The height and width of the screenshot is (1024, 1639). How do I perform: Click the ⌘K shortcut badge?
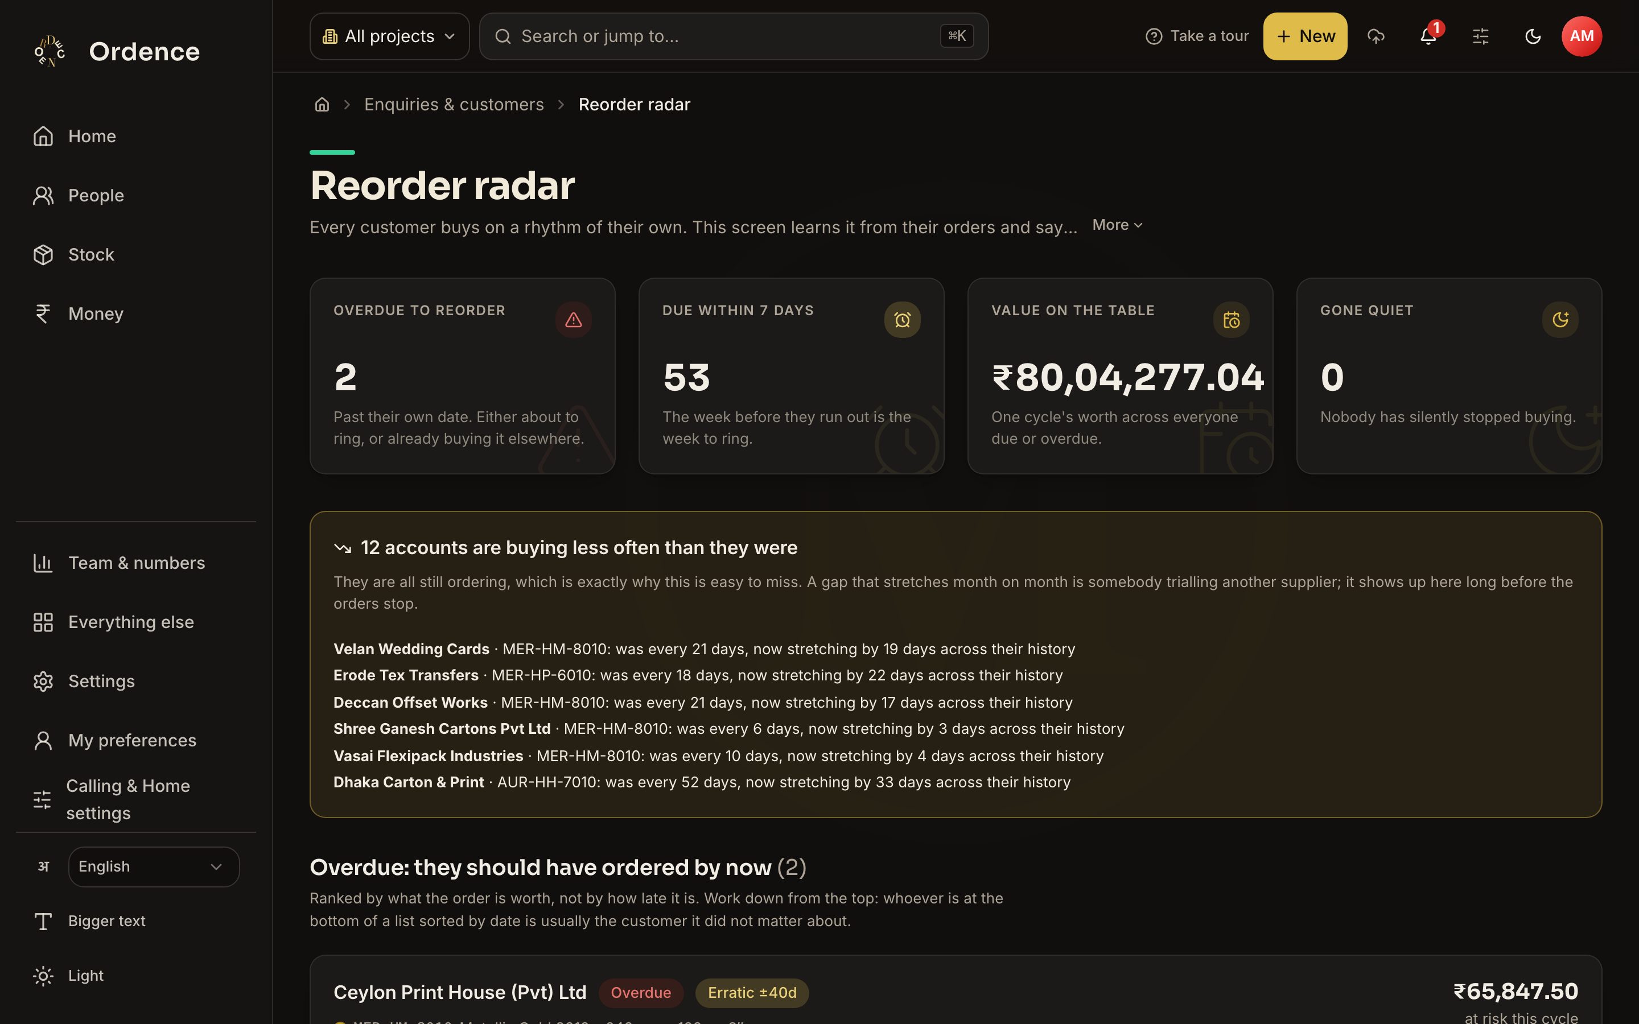click(x=957, y=36)
